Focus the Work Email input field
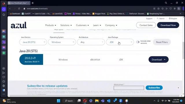 point(129,88)
